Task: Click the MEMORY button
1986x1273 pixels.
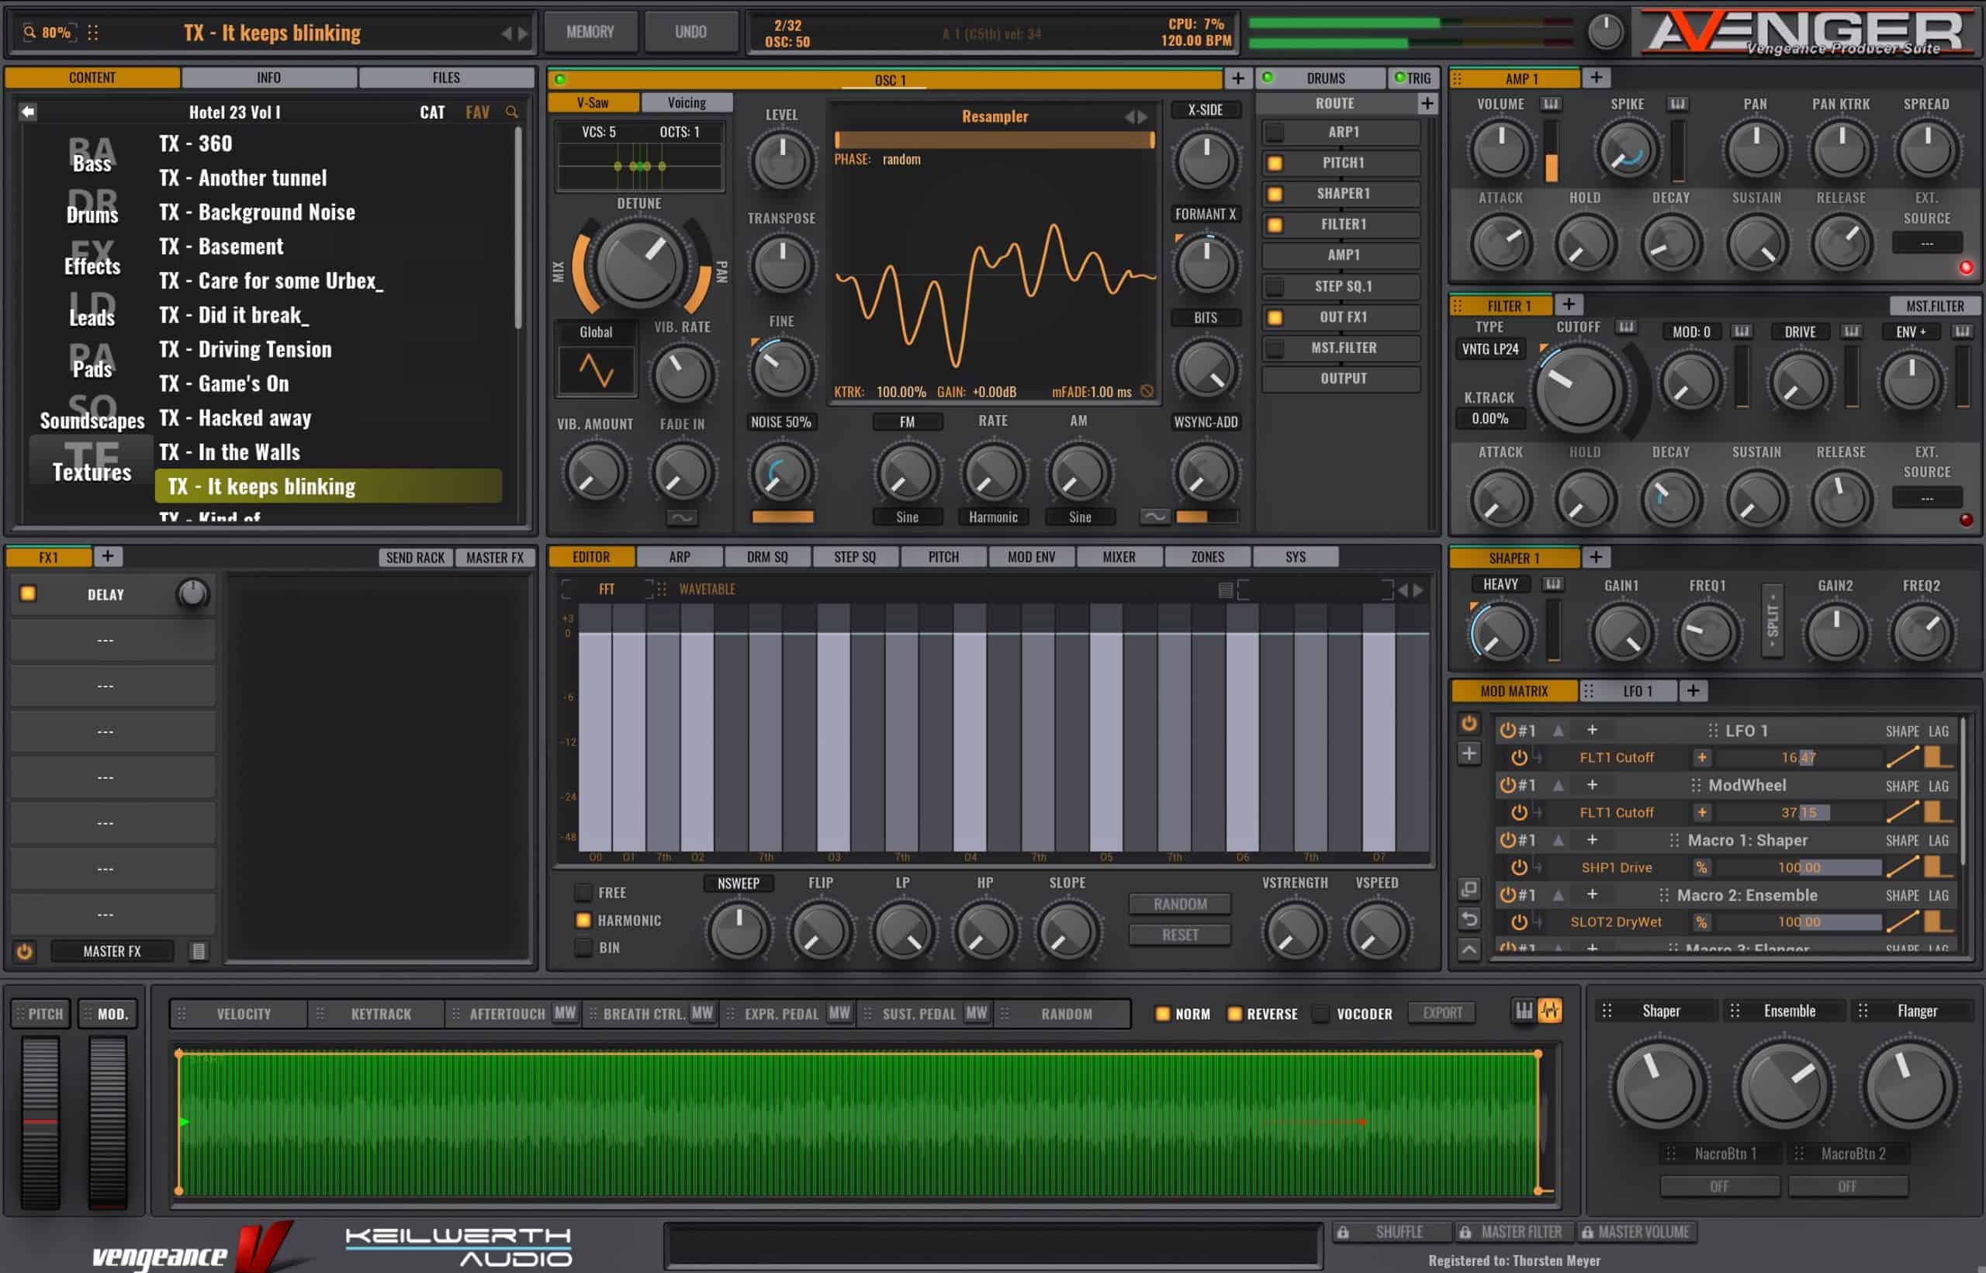Action: (590, 33)
